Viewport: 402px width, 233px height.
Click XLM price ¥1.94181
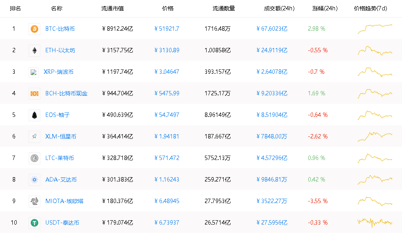[x=167, y=136]
